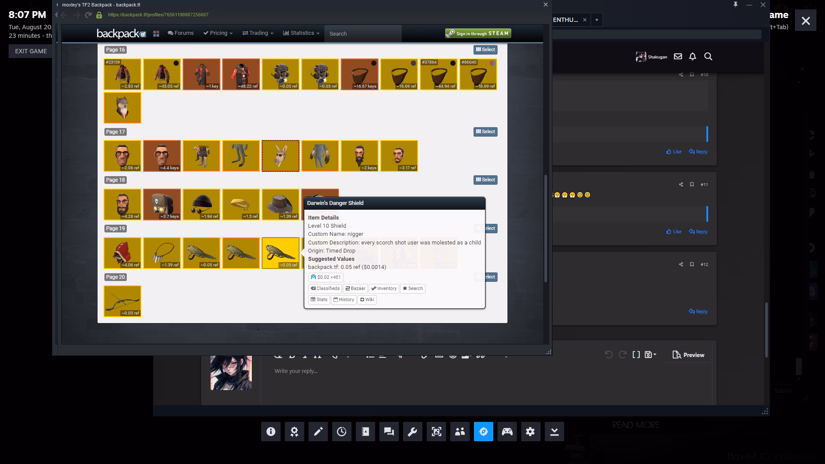Close overlay browser window

[546, 5]
